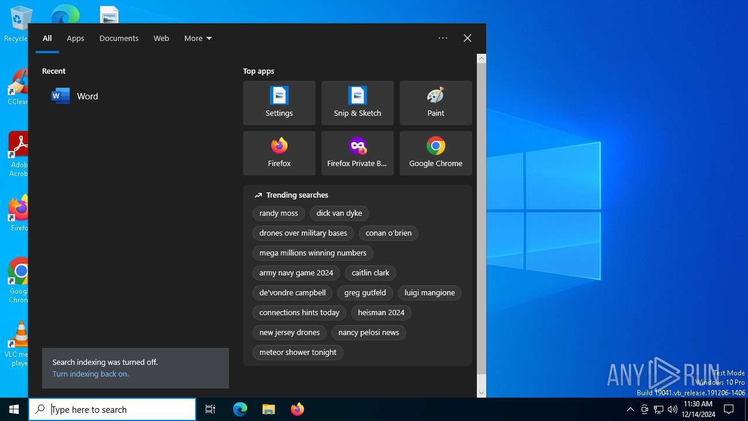
Task: Open the image file desktop icon
Action: click(109, 14)
